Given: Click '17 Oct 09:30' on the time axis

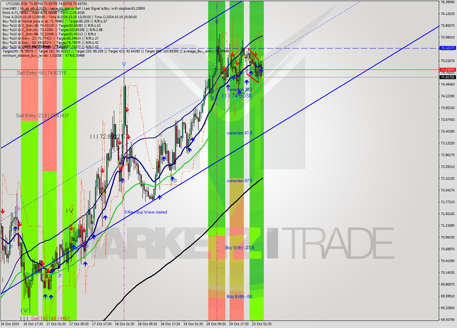Looking at the screenshot, I should [x=79, y=324].
